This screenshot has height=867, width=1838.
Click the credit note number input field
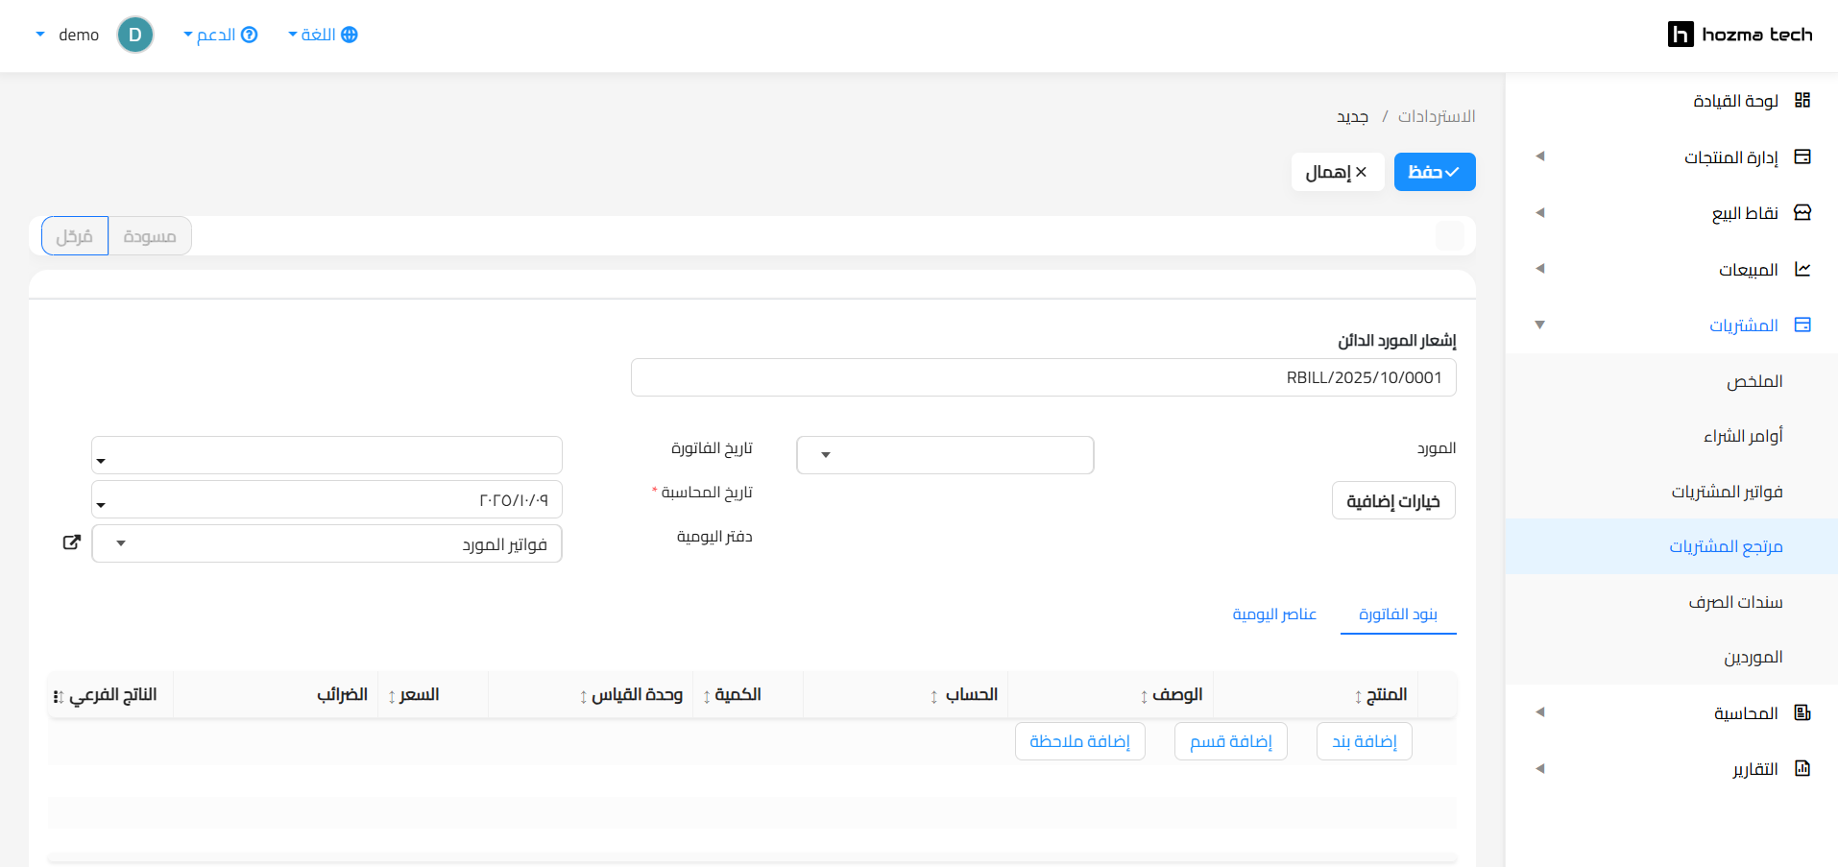coord(1043,377)
